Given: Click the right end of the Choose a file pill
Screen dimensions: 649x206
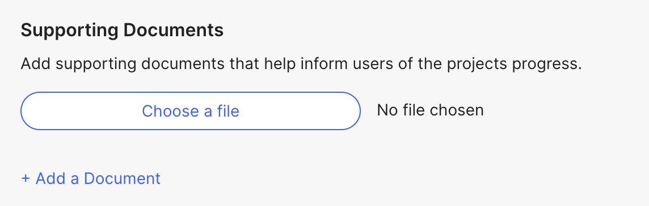Looking at the screenshot, I should [352, 111].
